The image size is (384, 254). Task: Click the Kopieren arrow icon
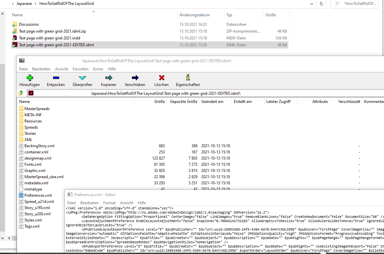[108, 78]
